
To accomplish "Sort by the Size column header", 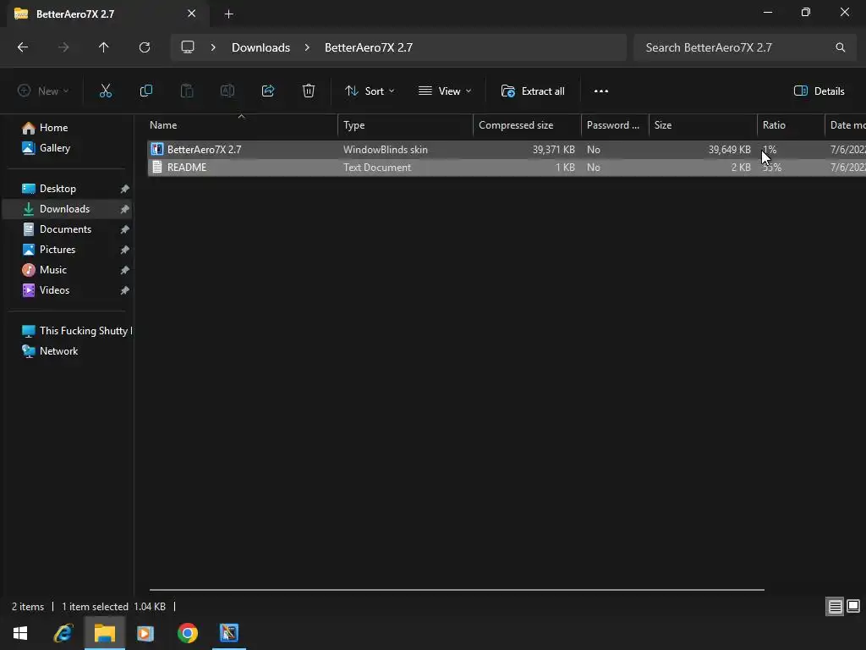I will (703, 125).
